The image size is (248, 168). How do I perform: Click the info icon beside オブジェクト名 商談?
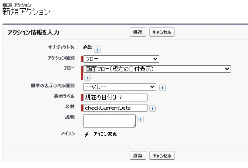pyautogui.click(x=97, y=50)
